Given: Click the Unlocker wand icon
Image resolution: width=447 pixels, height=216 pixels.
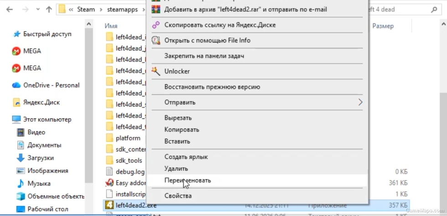Looking at the screenshot, I should (x=156, y=71).
